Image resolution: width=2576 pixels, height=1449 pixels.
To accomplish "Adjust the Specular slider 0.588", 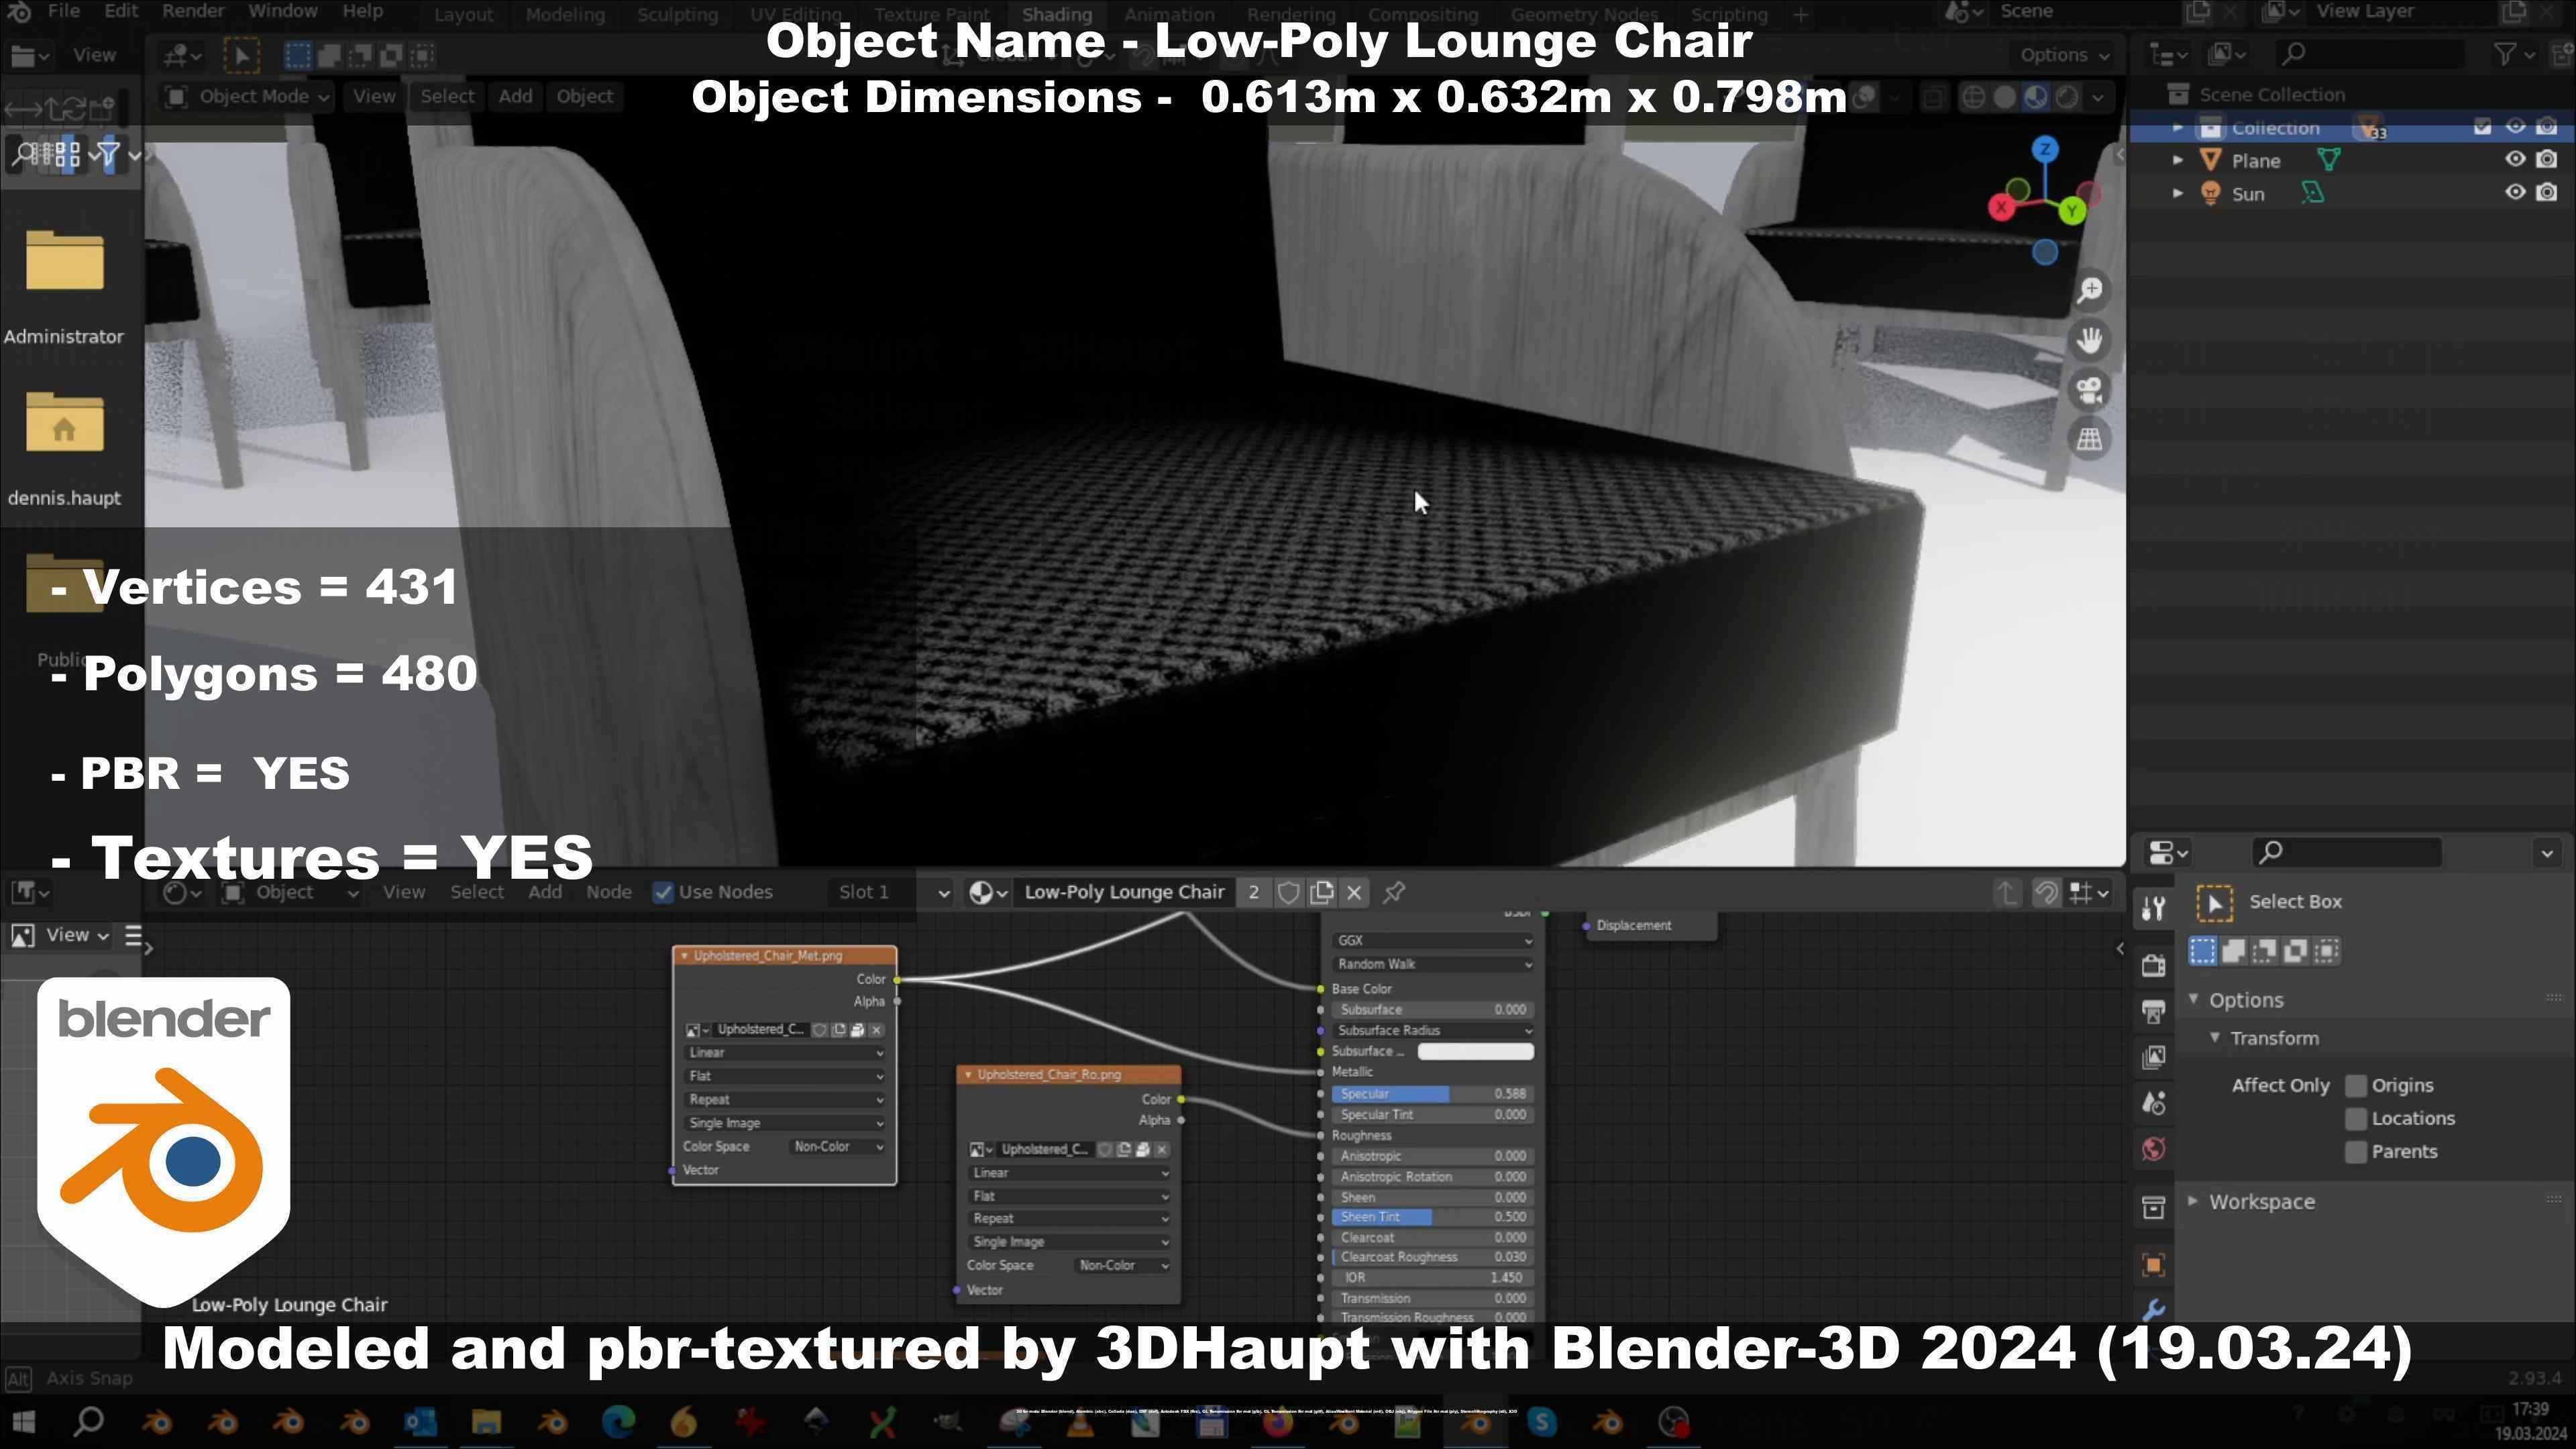I will coord(1432,1095).
